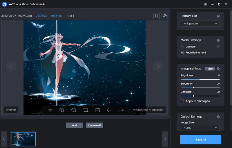Toggle the eye preview comparison button
The width and height of the screenshot is (232, 148).
tap(165, 16)
